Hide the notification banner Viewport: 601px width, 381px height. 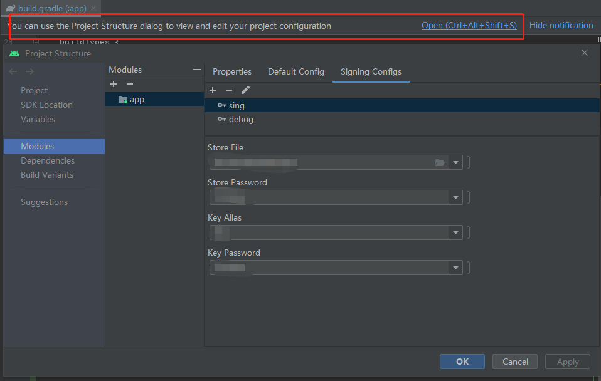(561, 25)
